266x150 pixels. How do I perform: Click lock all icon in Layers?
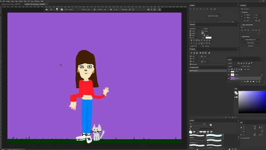tap(241, 70)
